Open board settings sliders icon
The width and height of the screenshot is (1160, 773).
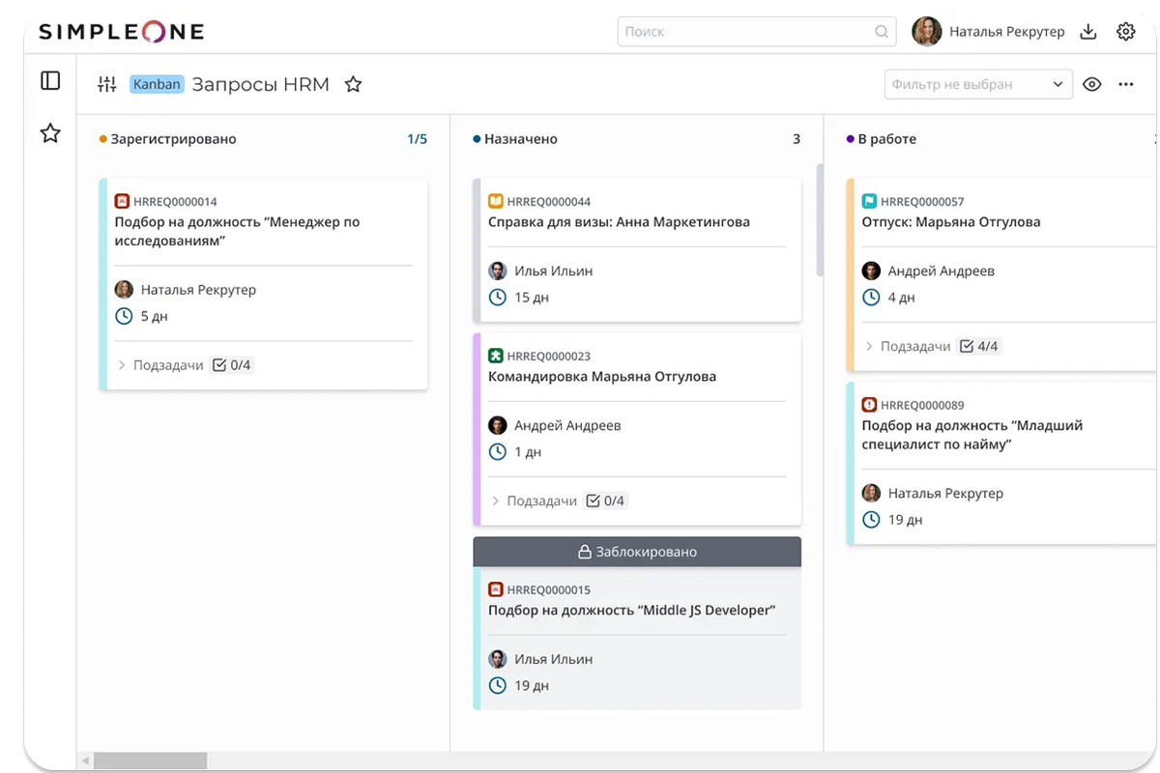tap(107, 84)
